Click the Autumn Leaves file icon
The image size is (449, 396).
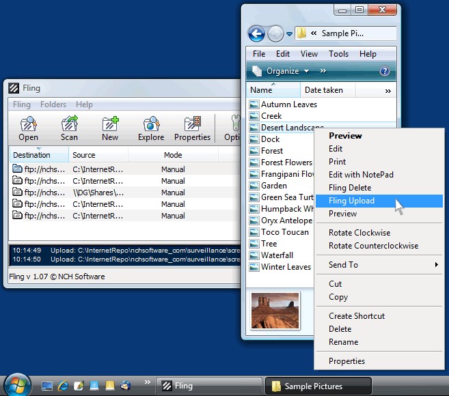[x=254, y=104]
